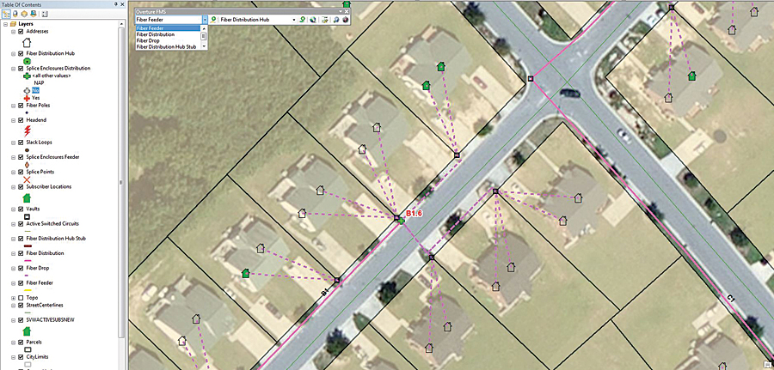Screen dimensions: 774x370
Task: Click the dropdown list down scroll arrow
Action: click(x=205, y=47)
